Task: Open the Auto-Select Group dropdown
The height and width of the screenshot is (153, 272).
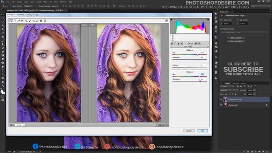Action: click(x=28, y=6)
